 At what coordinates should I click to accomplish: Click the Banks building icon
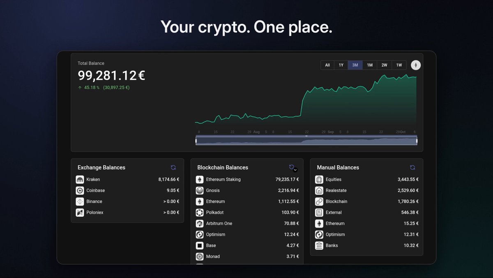[319, 246]
